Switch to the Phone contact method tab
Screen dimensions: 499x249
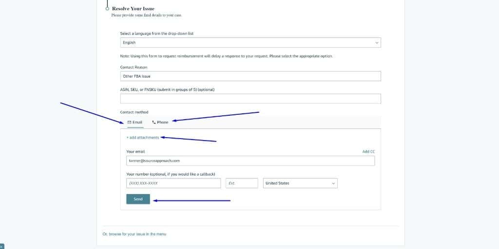[160, 122]
